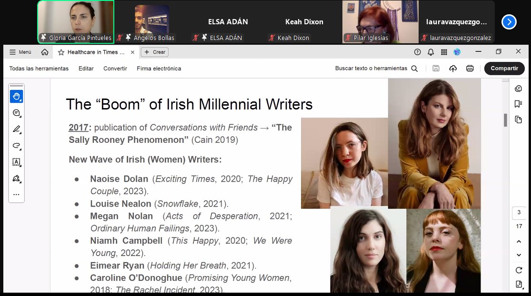Click the Caroline O'Donoghue bullet text
The image size is (531, 296).
pyautogui.click(x=190, y=284)
